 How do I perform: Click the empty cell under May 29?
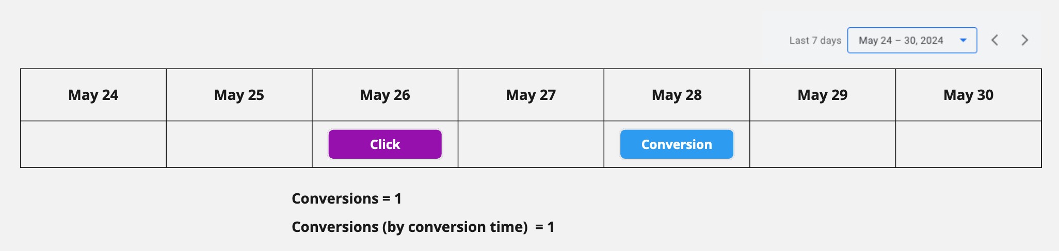pos(823,144)
